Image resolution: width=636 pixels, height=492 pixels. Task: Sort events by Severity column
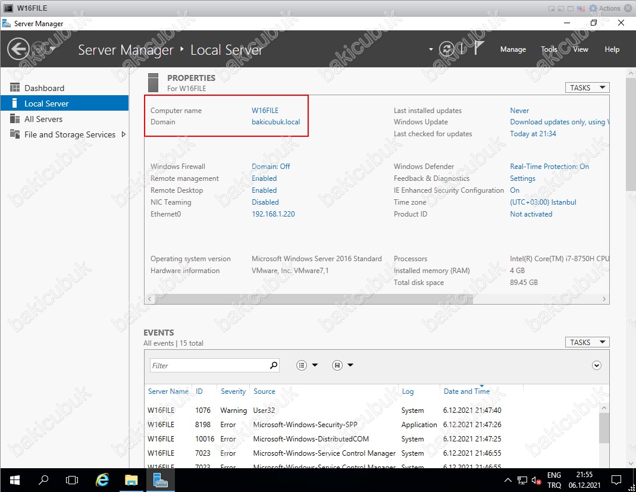pyautogui.click(x=233, y=391)
